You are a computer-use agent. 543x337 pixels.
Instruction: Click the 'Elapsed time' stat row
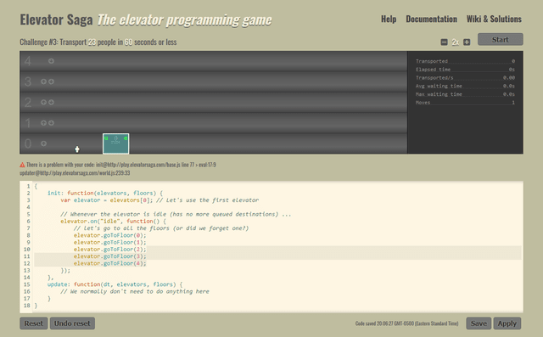tap(465, 70)
